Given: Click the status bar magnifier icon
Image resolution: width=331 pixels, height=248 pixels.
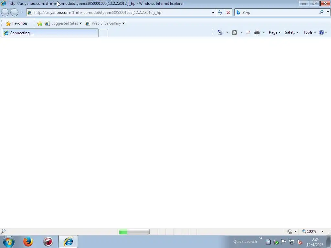Looking at the screenshot, I should 3,231.
